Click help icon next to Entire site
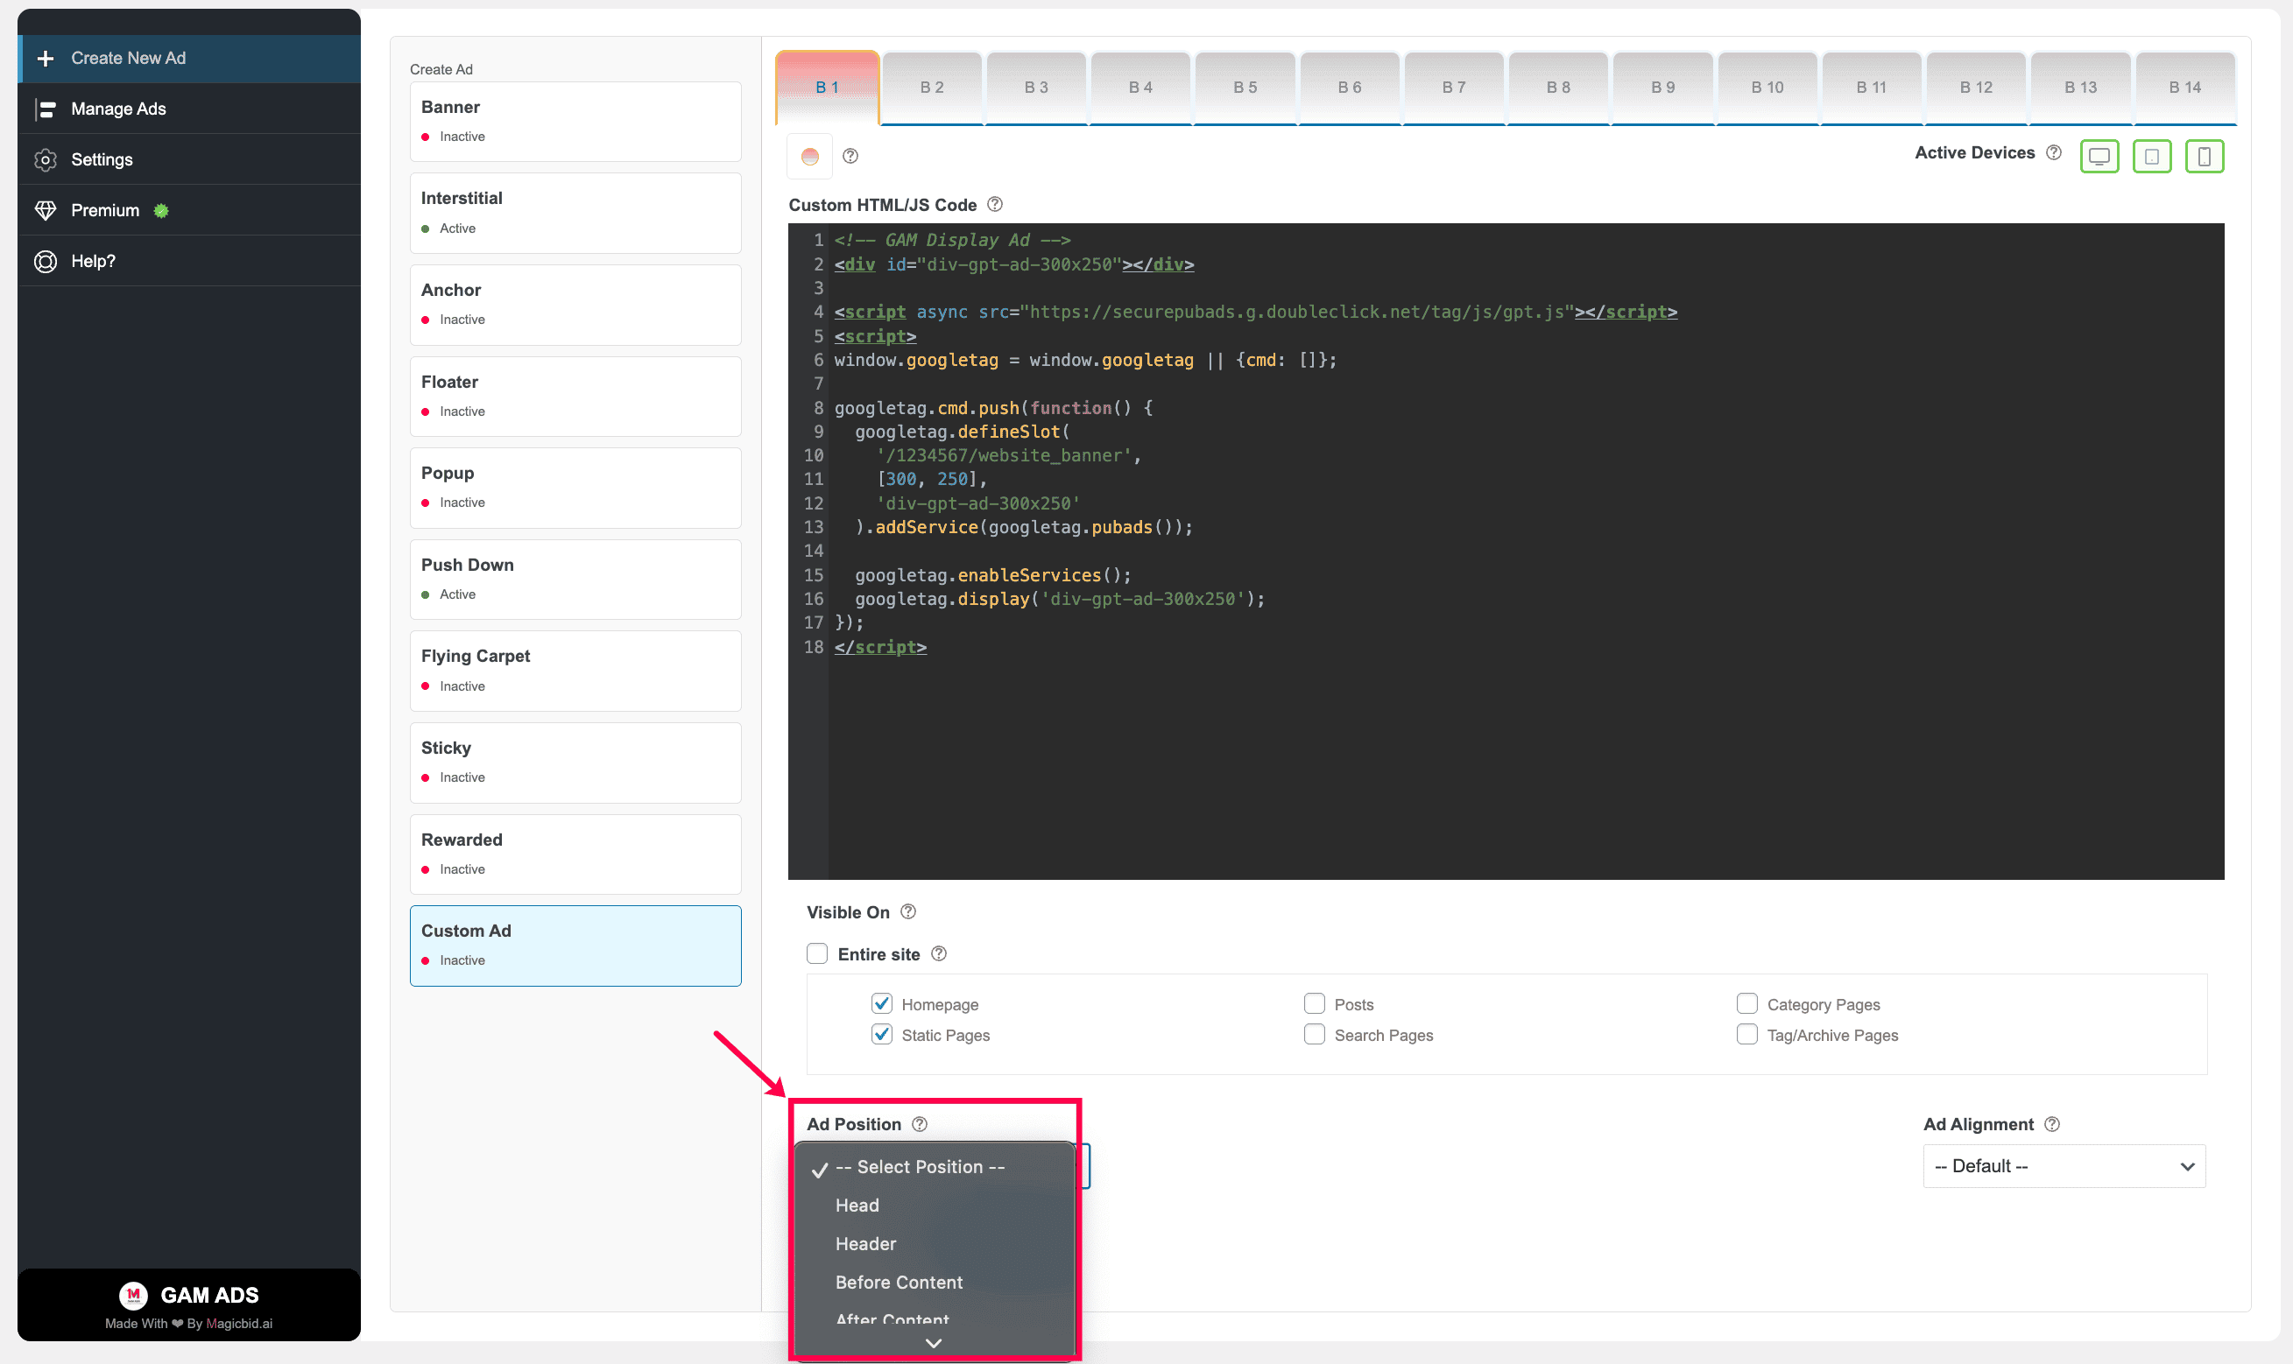Screen dimensions: 2293x1364 pyautogui.click(x=939, y=953)
